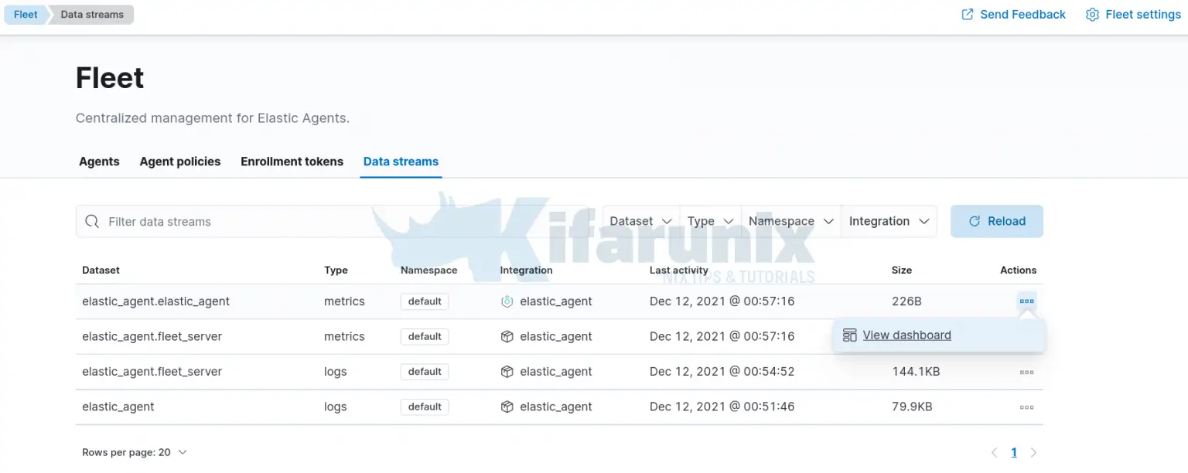Click the magnifier icon in the search bar
Screen dimensions: 1188x473
pyautogui.click(x=92, y=221)
